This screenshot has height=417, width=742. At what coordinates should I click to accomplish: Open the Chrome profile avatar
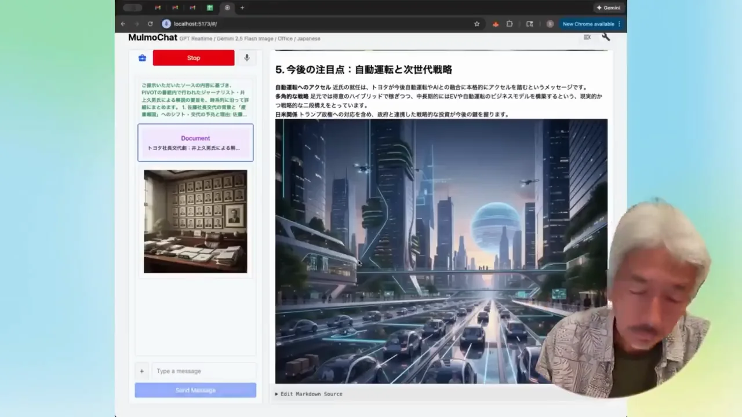pyautogui.click(x=550, y=24)
